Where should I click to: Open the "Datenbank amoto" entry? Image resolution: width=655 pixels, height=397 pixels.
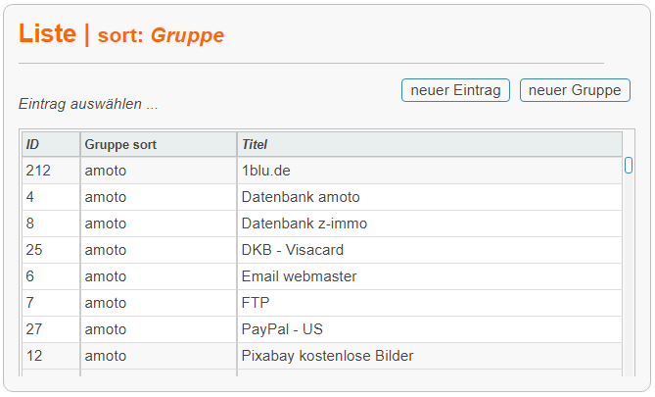[301, 197]
